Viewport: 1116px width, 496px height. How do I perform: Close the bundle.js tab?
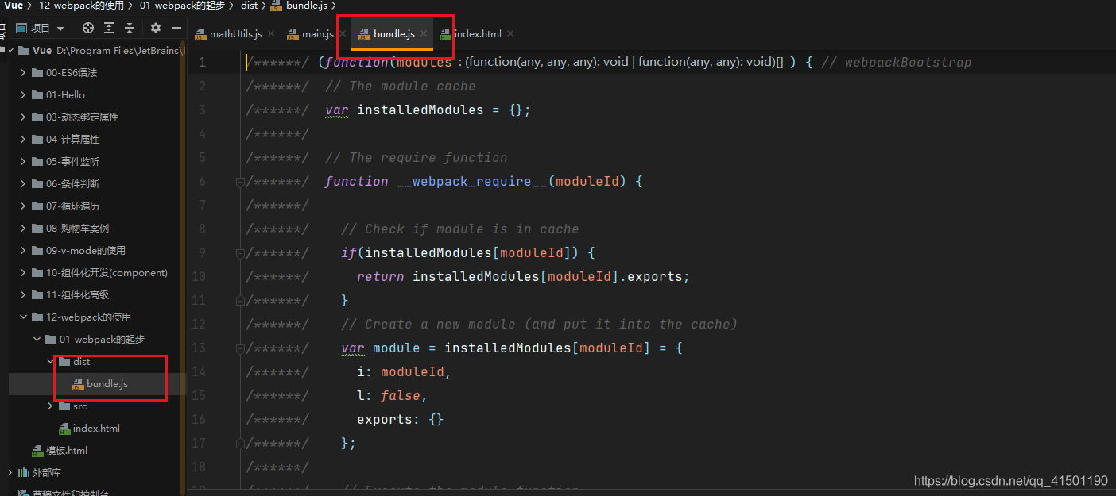coord(424,34)
